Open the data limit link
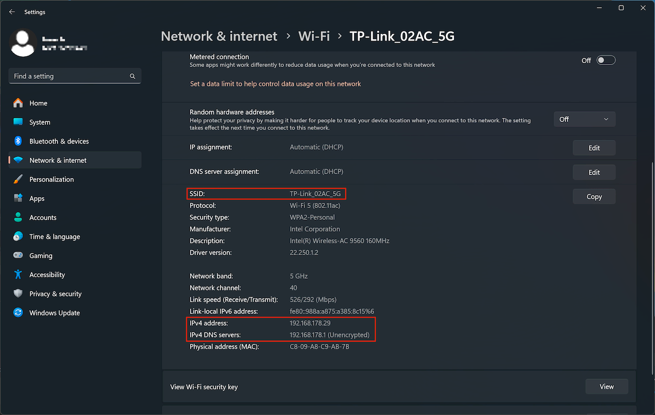The image size is (655, 415). point(275,84)
